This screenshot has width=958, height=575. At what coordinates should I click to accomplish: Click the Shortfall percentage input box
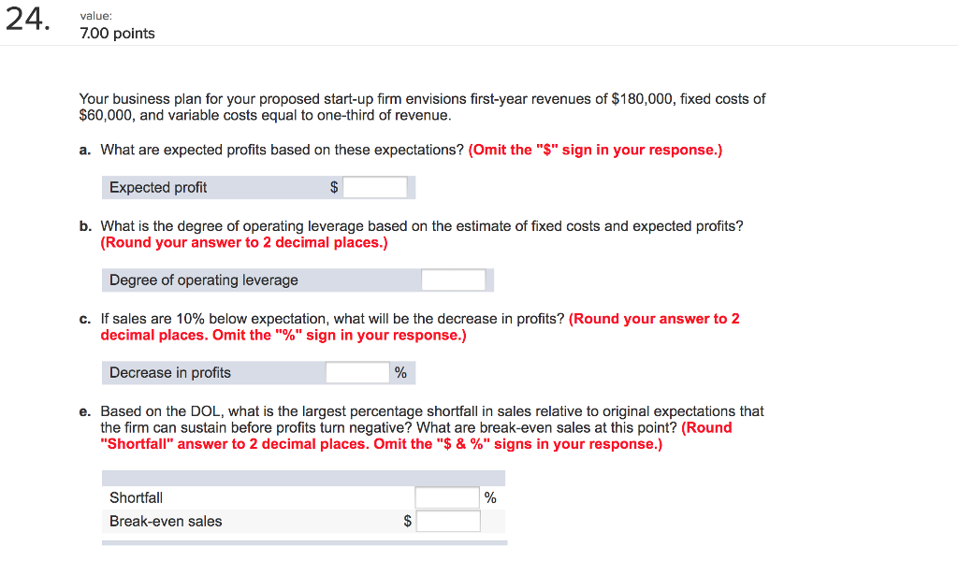(x=447, y=496)
